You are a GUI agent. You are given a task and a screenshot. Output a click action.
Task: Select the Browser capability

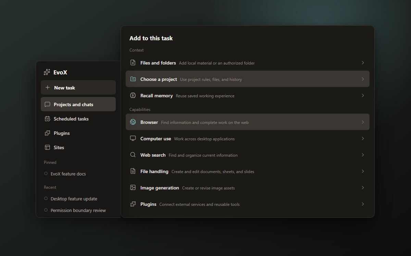247,122
